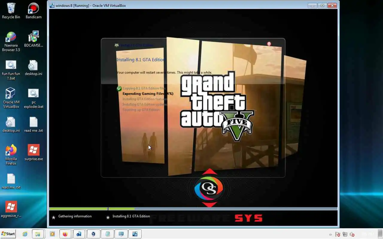The image size is (383, 239).
Task: Click the partially filled installation progress bar
Action: click(223, 209)
